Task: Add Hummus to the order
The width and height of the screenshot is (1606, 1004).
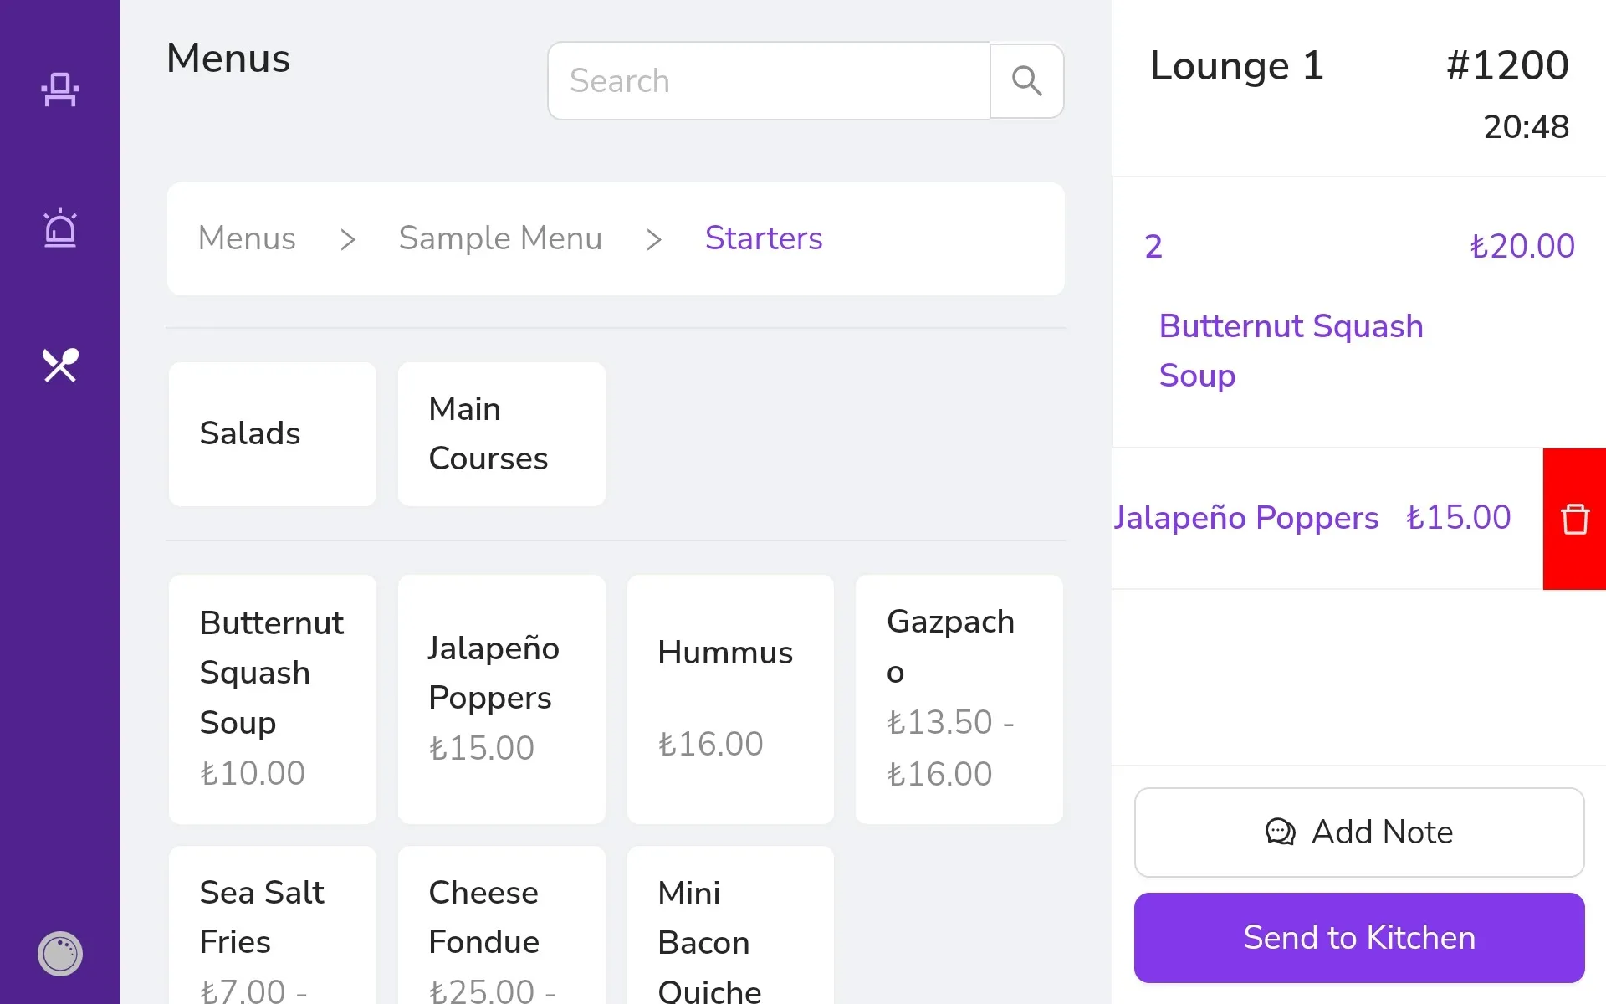Action: [730, 699]
